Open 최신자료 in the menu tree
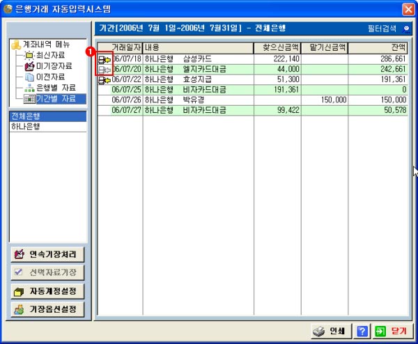This screenshot has height=344, width=418. (x=51, y=55)
